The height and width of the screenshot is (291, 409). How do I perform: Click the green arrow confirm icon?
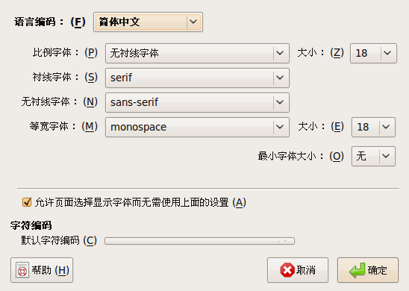pos(357,270)
